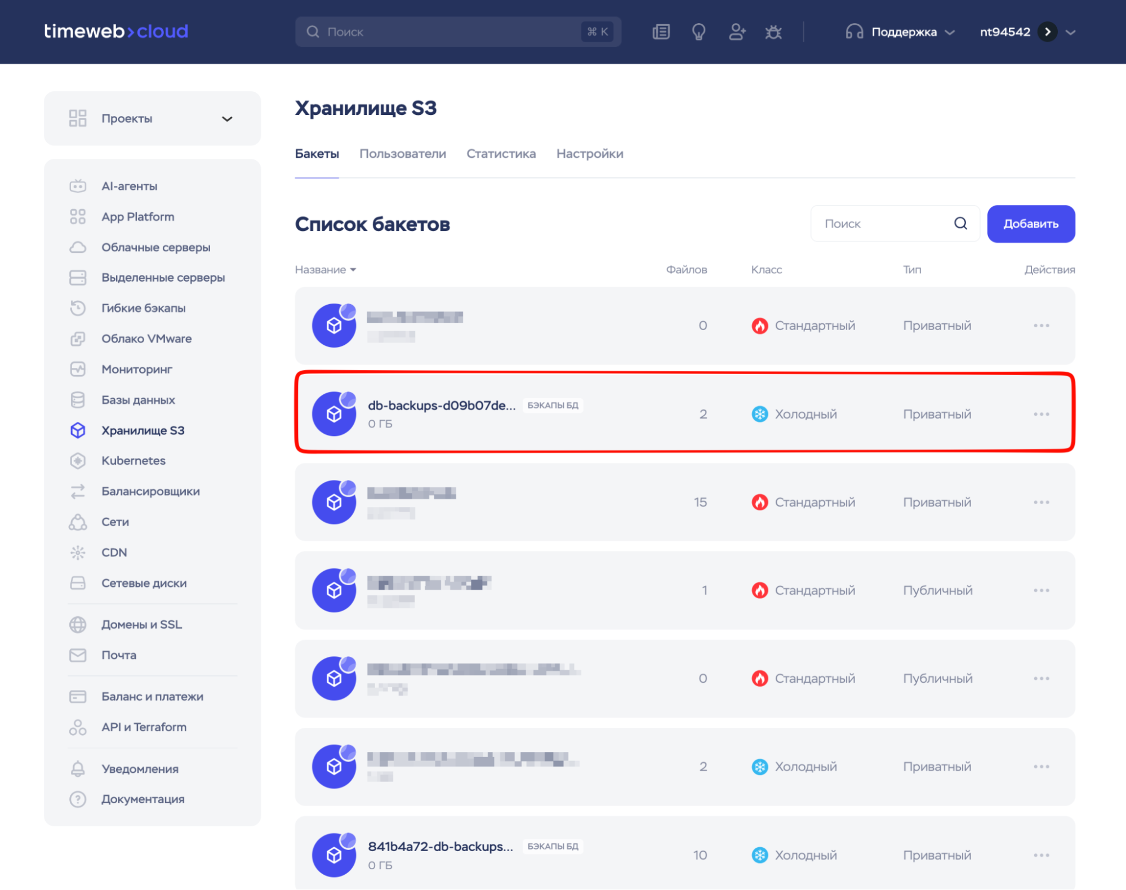1126x890 pixels.
Task: Switch to the Пользователи tab
Action: 402,154
